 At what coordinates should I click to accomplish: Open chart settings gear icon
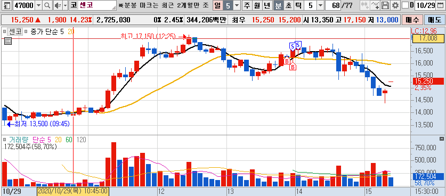(x=395, y=5)
